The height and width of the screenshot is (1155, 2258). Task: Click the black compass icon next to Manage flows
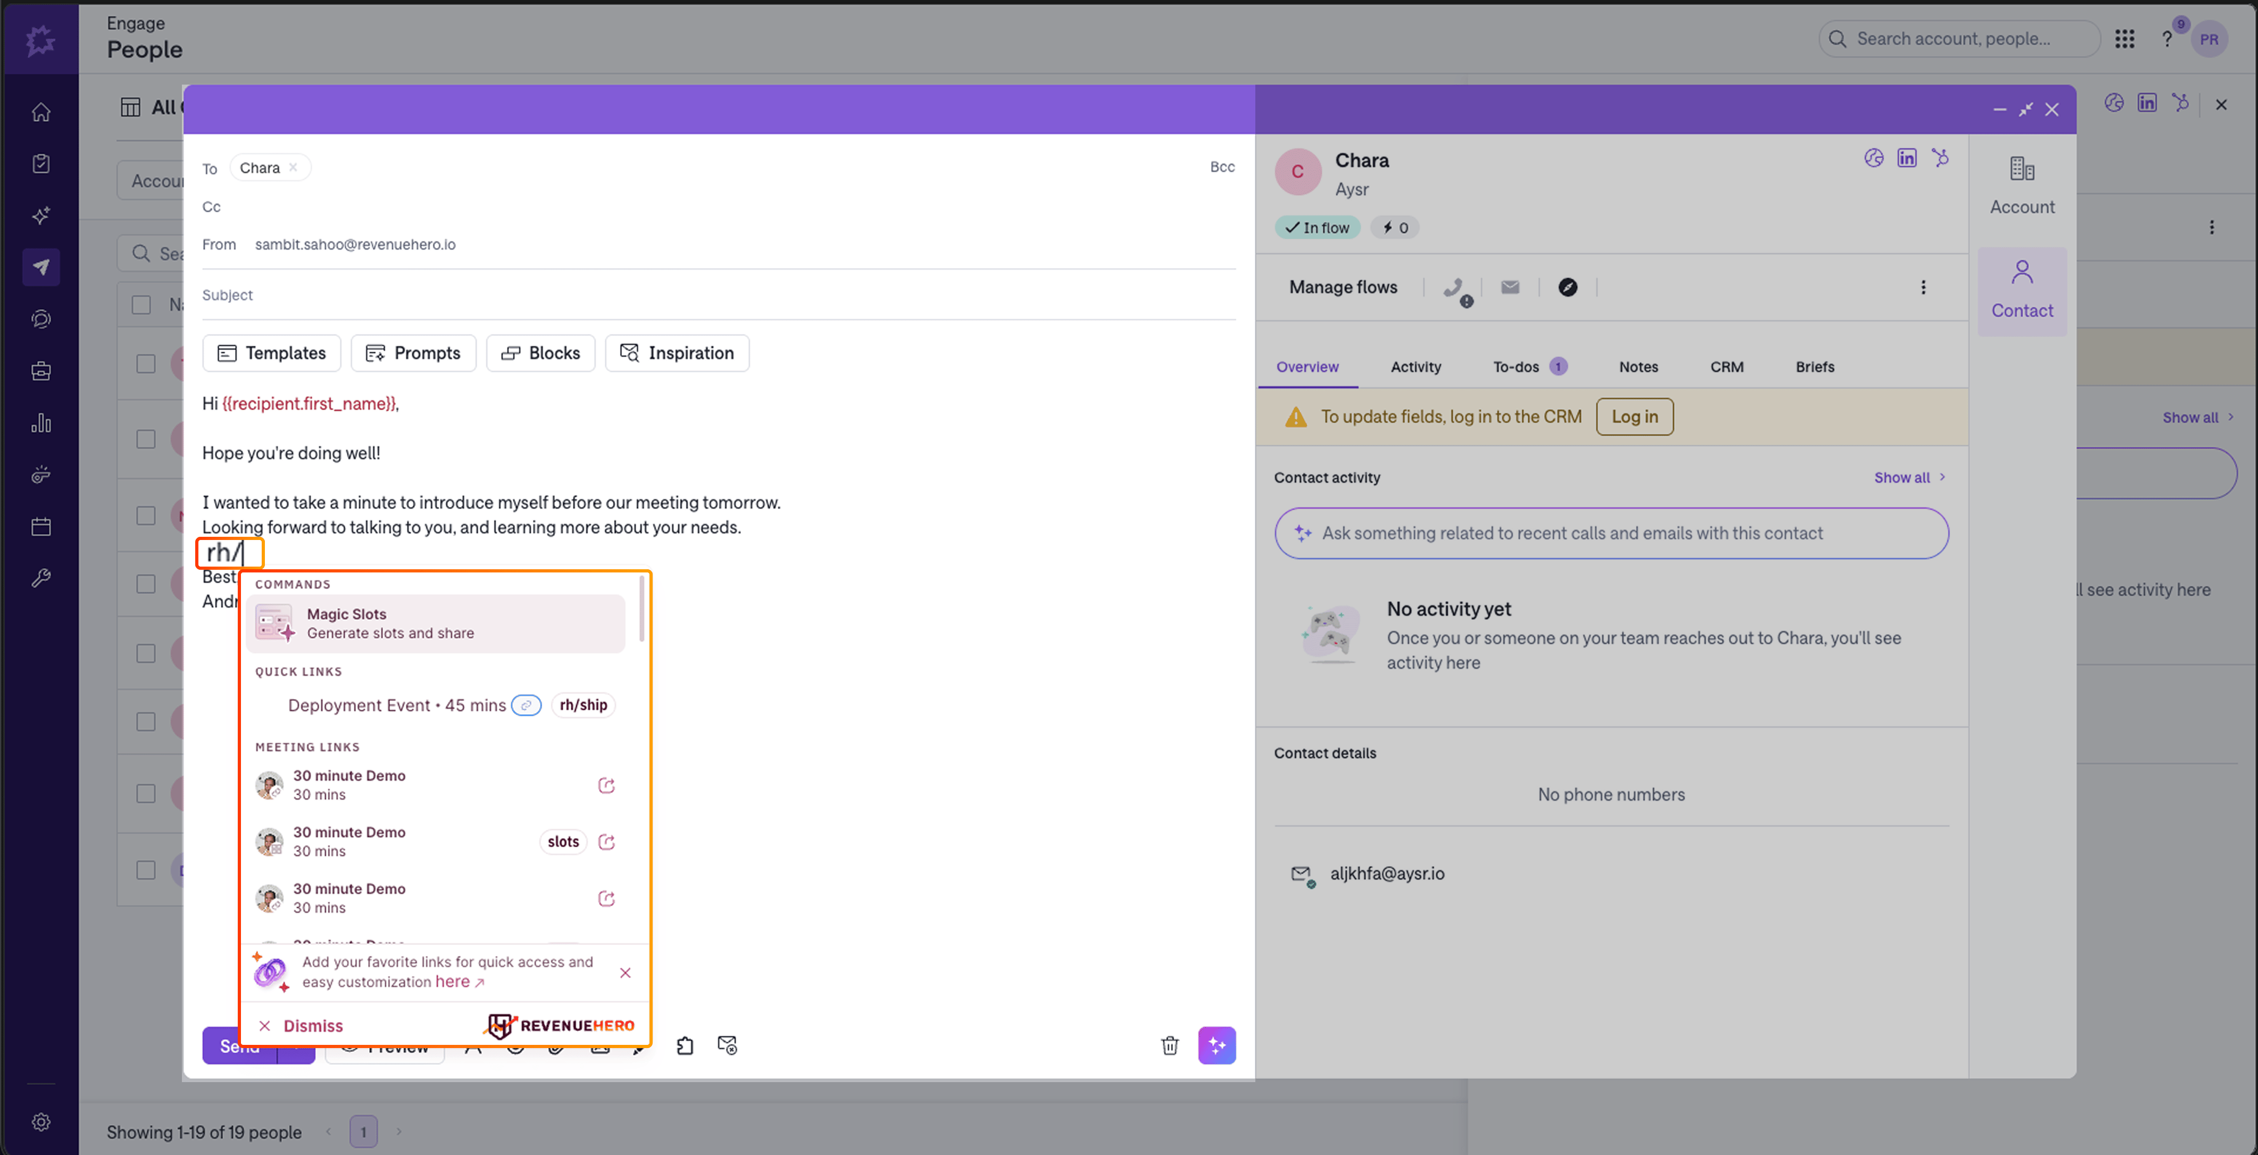pos(1568,288)
